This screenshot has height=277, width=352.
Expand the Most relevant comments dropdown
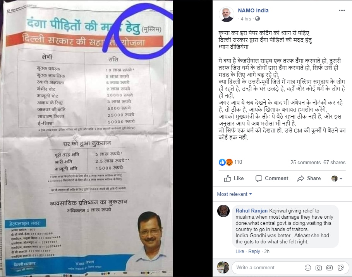click(x=234, y=194)
